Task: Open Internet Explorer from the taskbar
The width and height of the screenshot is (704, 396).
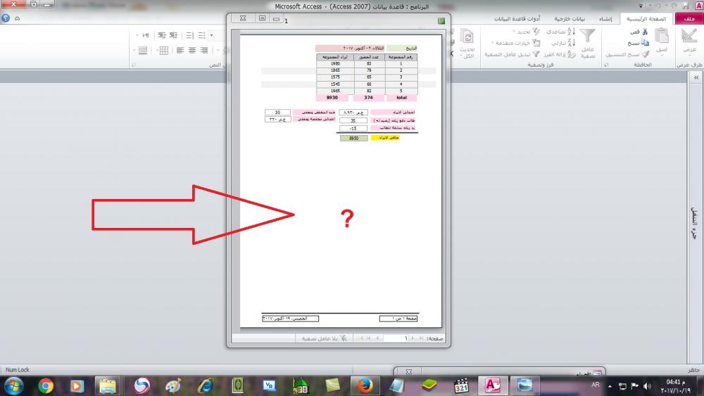Action: pyautogui.click(x=206, y=385)
